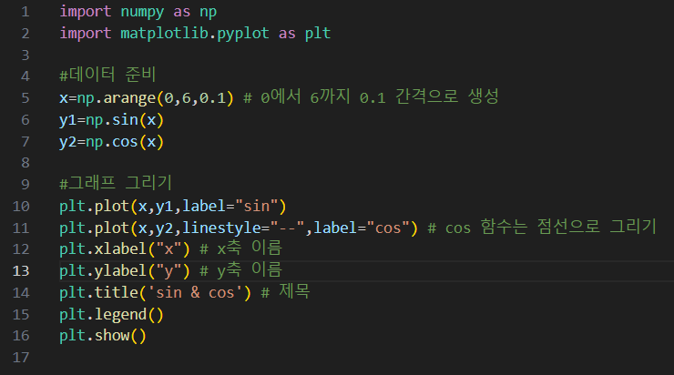Viewport: 674px width, 375px height.
Task: Click 'matplotlib' in import line
Action: click(x=164, y=33)
